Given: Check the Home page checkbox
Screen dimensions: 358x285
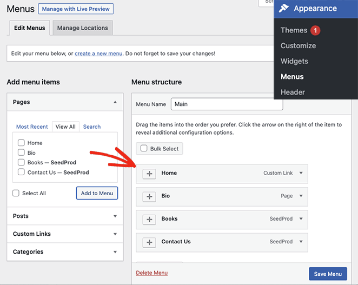Looking at the screenshot, I should 21,143.
